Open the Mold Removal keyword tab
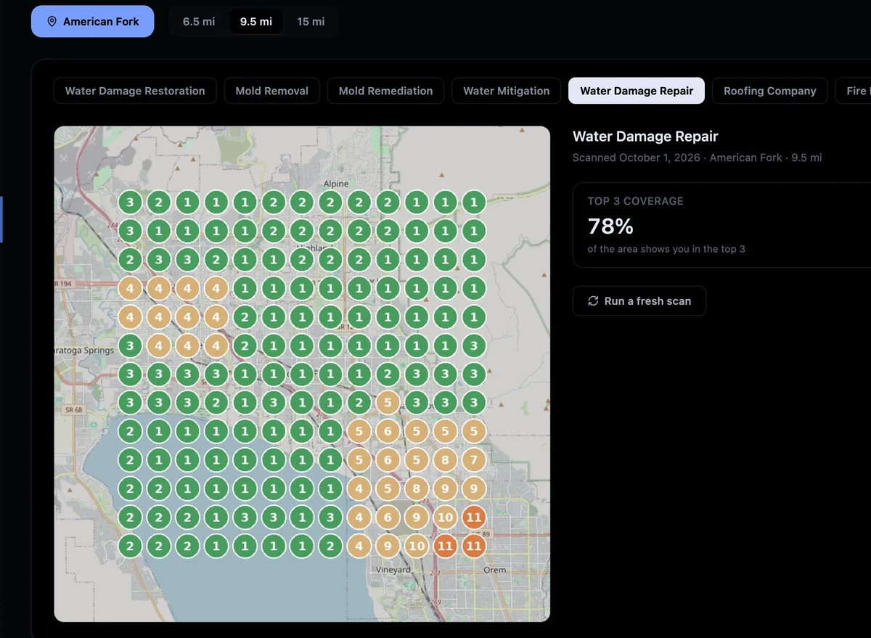 click(272, 91)
